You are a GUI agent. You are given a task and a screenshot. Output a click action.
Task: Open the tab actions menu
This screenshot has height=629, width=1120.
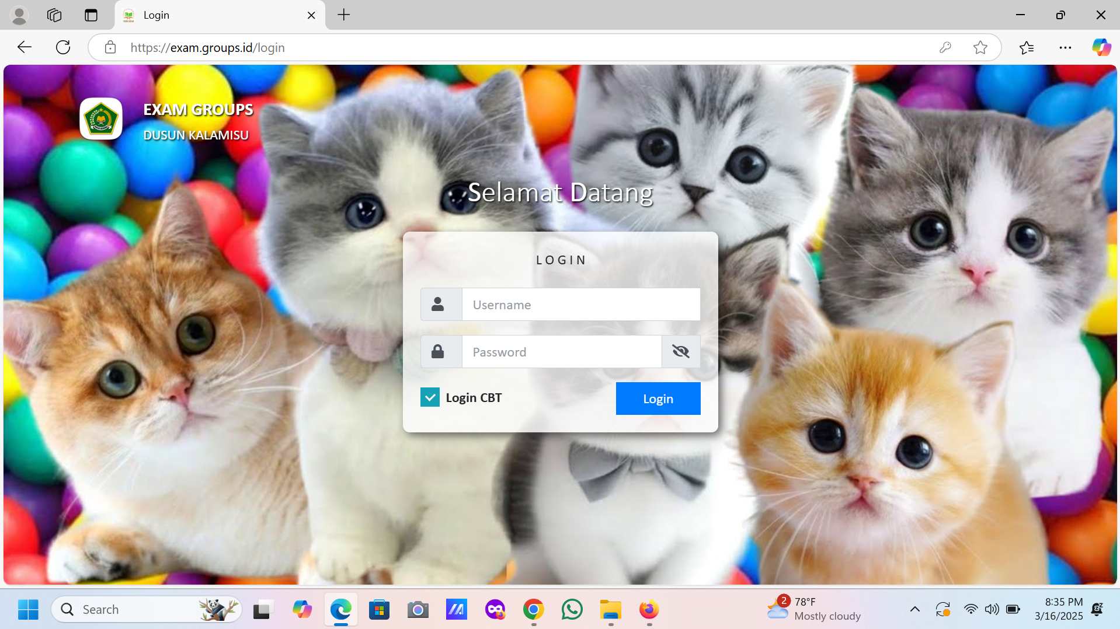(91, 15)
